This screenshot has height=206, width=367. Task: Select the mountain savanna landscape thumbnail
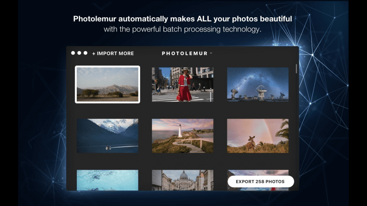(x=108, y=85)
